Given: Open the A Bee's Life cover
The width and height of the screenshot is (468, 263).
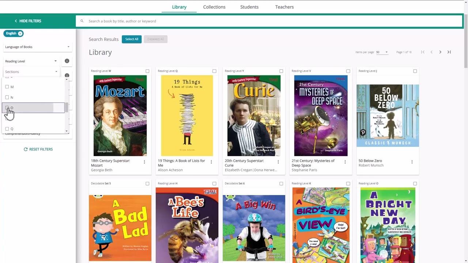Looking at the screenshot, I should point(187,225).
